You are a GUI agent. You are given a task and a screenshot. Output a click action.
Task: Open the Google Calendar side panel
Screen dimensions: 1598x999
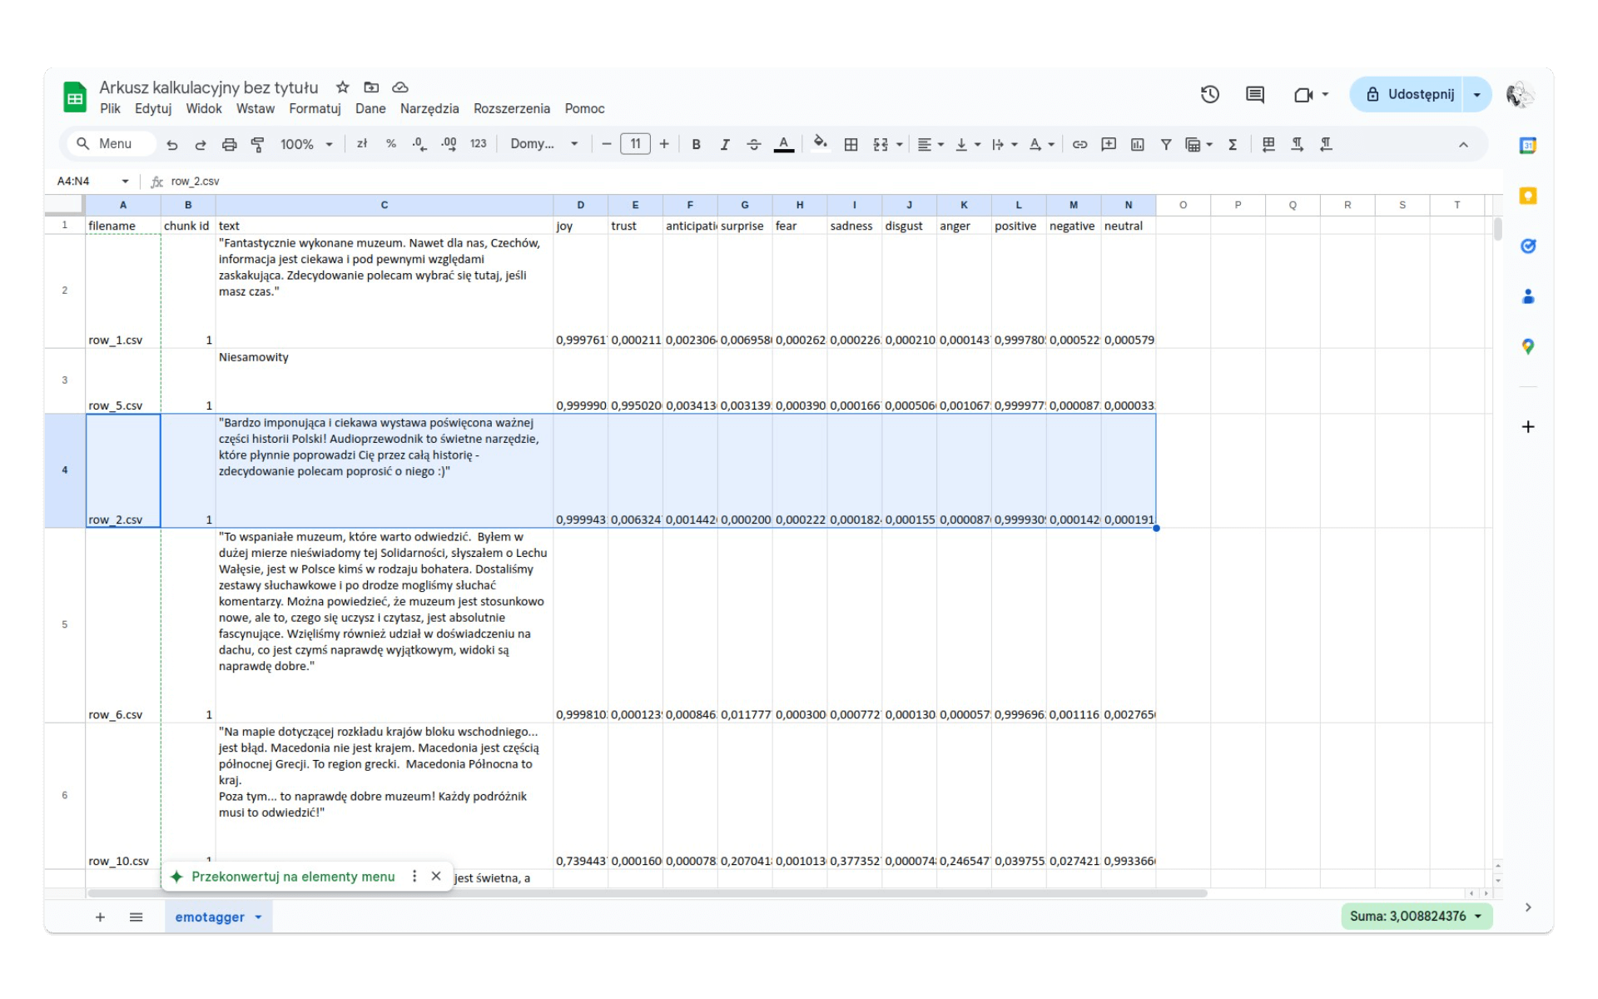[1528, 146]
